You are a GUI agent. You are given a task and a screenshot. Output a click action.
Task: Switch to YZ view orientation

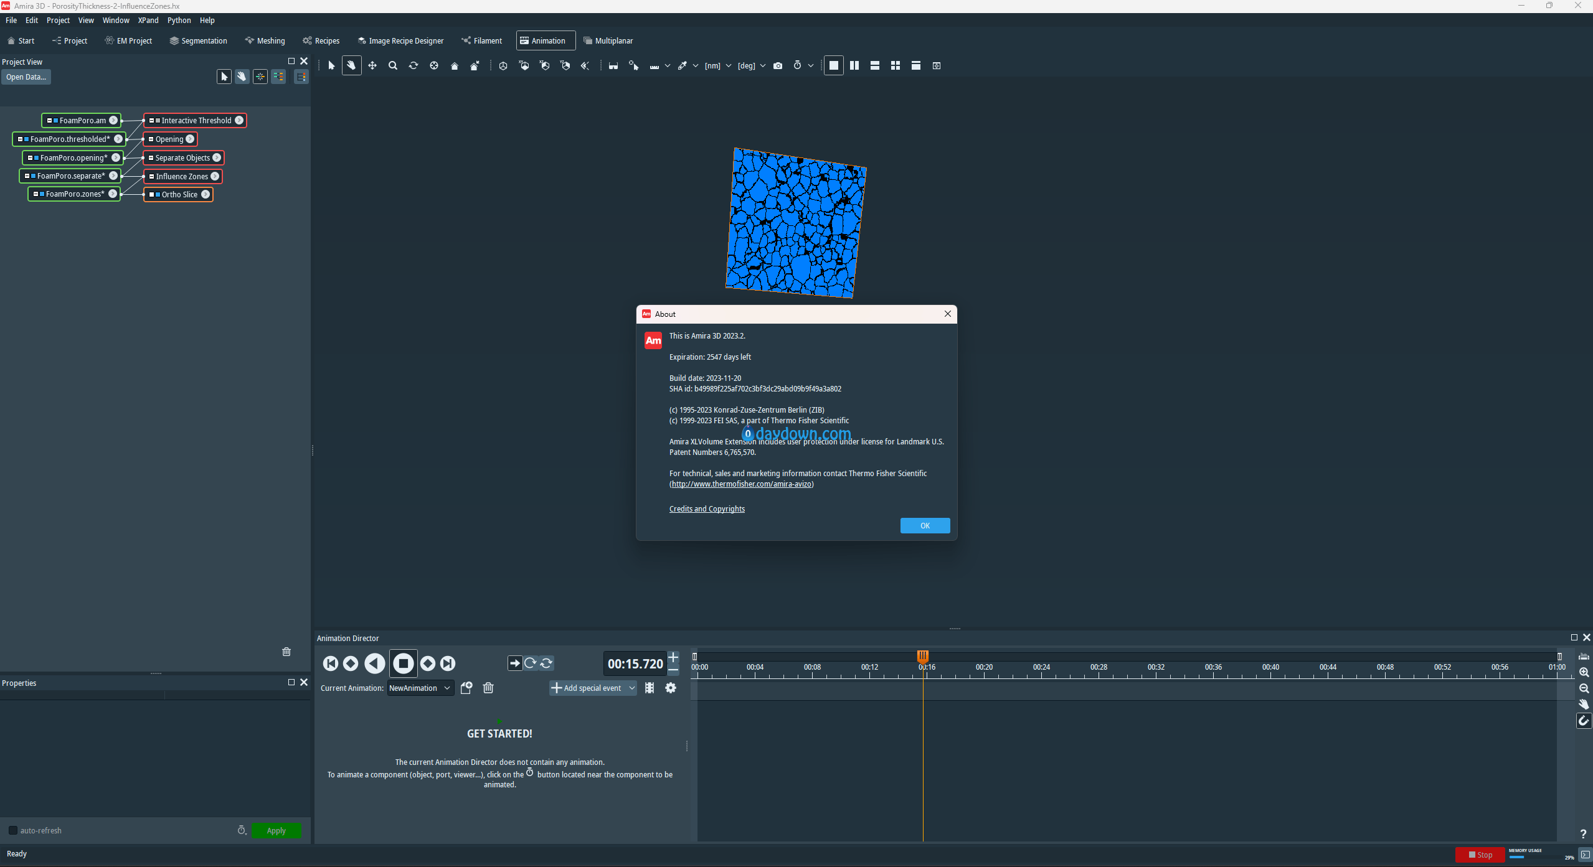565,65
